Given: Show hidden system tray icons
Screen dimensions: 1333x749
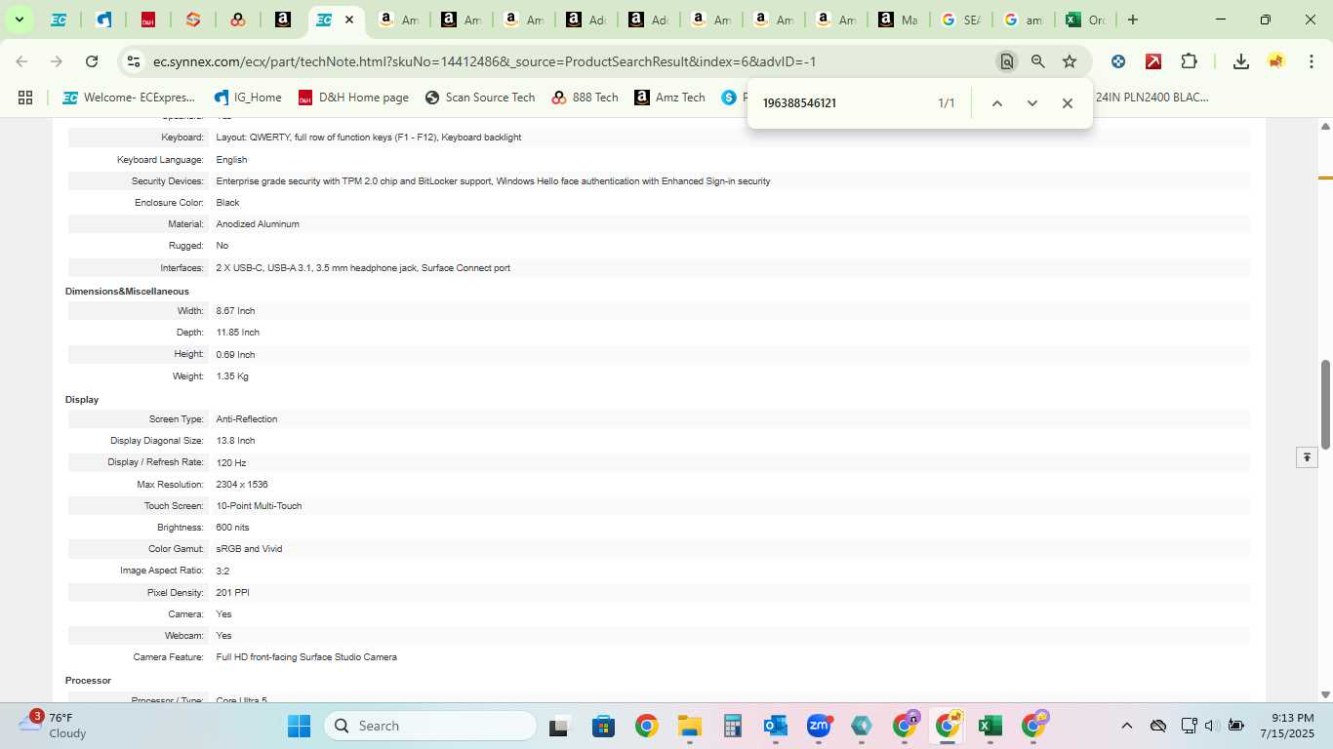Looking at the screenshot, I should (x=1127, y=726).
